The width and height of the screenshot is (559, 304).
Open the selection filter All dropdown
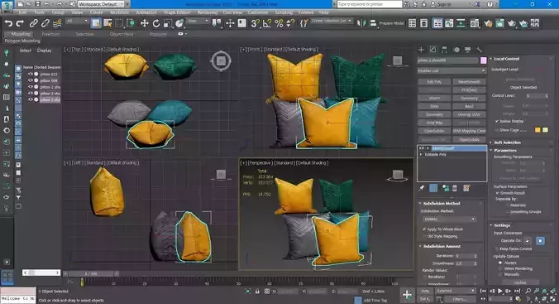pos(77,22)
